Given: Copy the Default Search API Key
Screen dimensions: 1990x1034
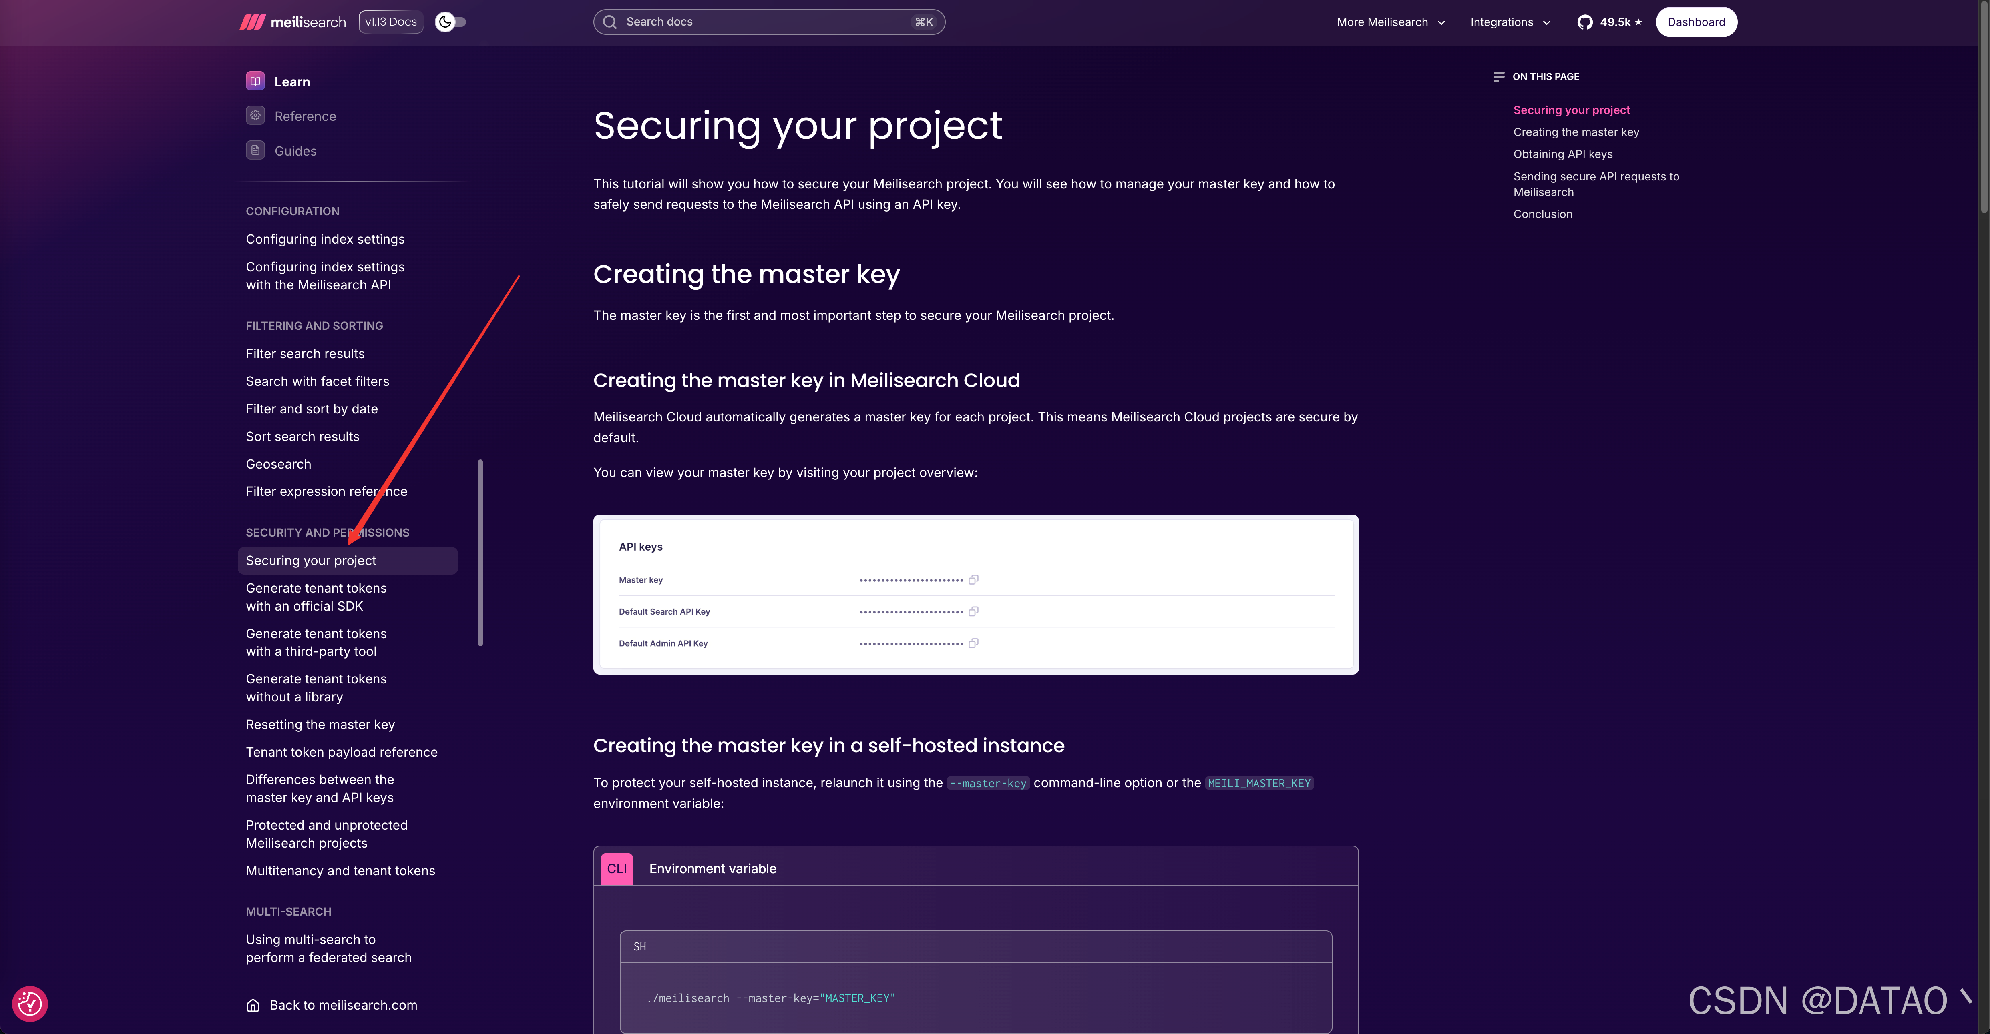Looking at the screenshot, I should pyautogui.click(x=973, y=611).
